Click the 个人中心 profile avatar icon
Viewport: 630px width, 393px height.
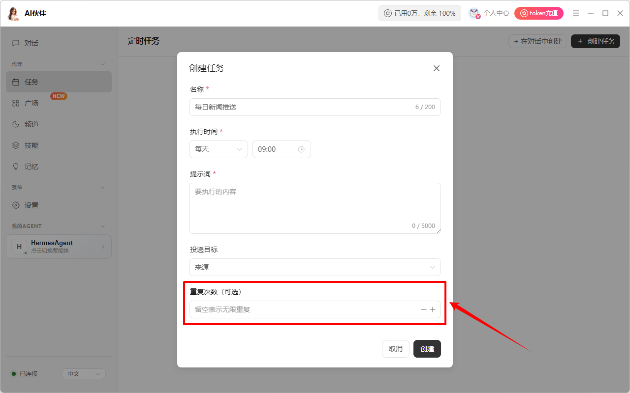[x=474, y=13]
